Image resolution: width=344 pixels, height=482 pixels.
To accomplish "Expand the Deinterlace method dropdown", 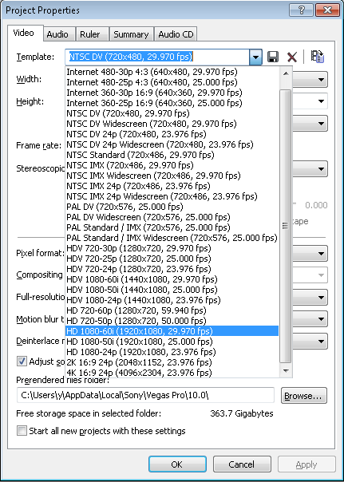I will click(x=321, y=342).
